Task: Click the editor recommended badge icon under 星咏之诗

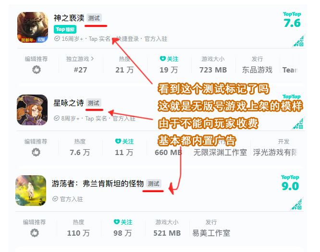Action: click(x=36, y=152)
